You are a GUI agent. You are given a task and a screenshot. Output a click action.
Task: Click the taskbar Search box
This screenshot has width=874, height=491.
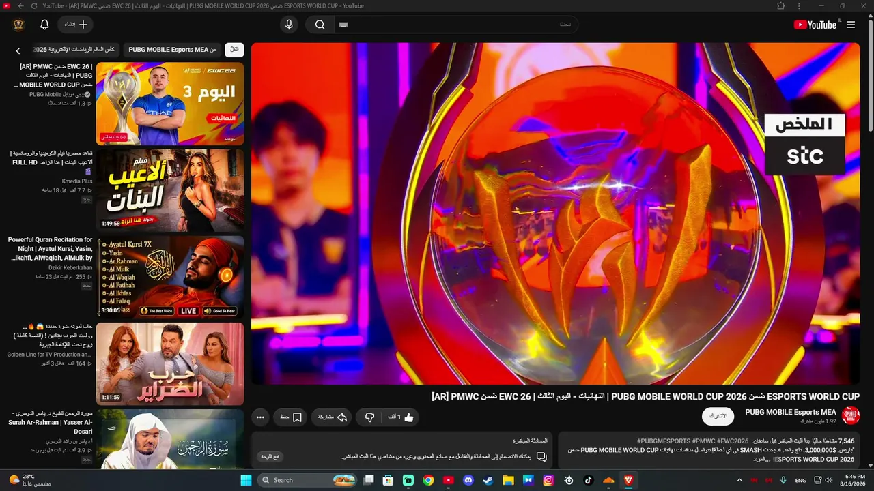click(x=308, y=480)
